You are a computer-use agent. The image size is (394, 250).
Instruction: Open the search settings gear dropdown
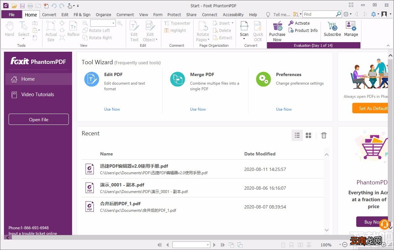click(348, 14)
